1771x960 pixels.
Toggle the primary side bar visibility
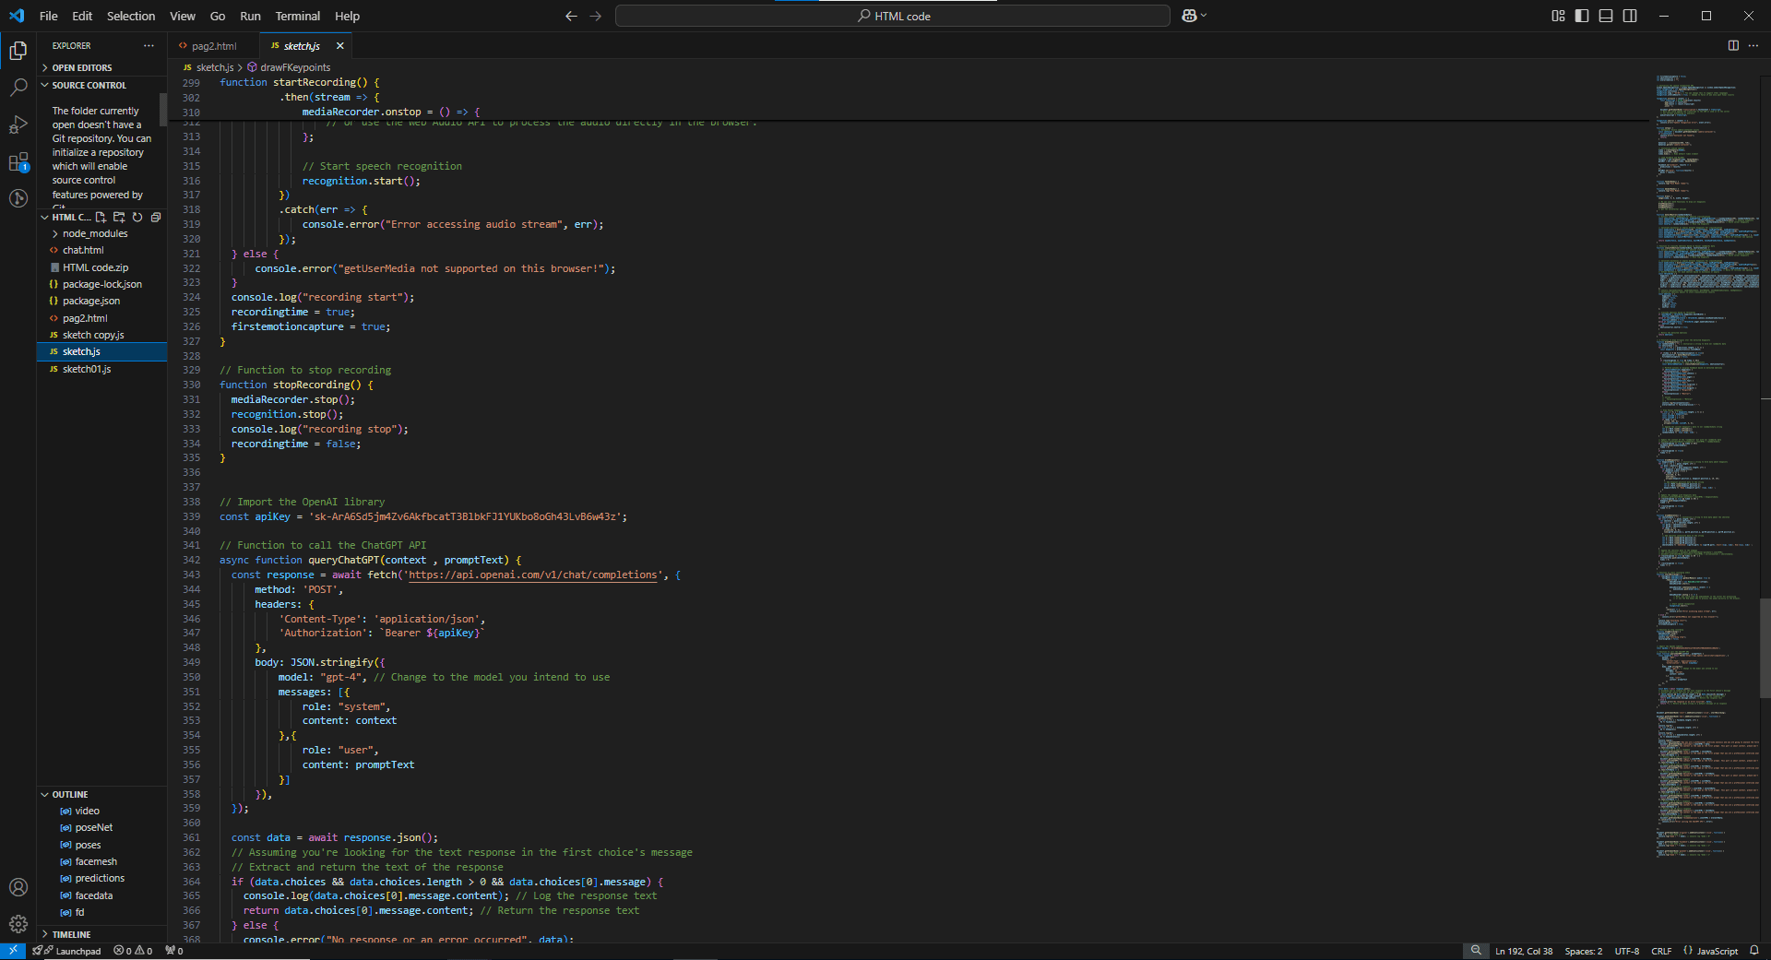[x=1582, y=16]
